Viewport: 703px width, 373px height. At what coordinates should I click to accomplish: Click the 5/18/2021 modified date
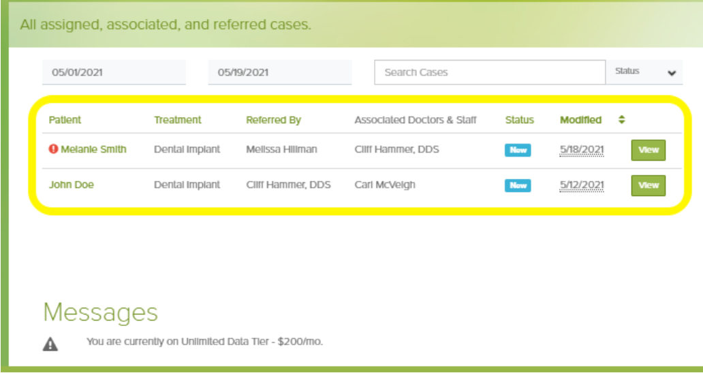(582, 150)
